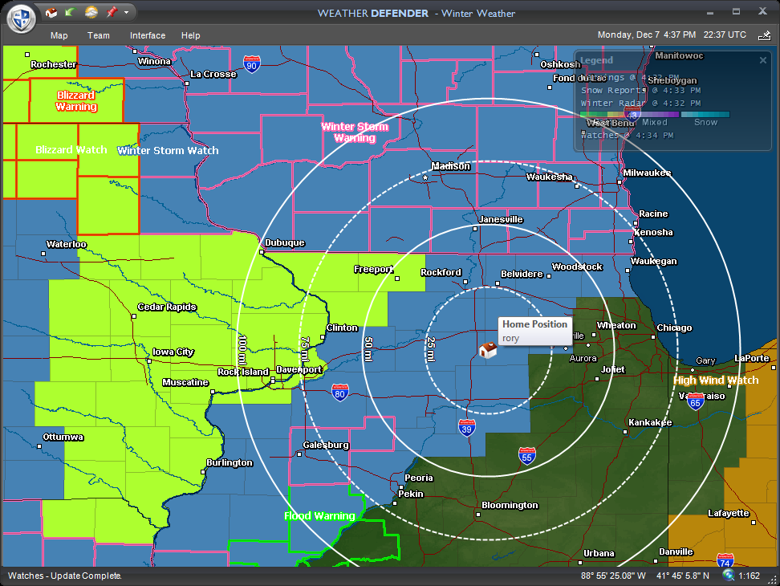The width and height of the screenshot is (780, 586).
Task: Click the Madison city marker
Action: pyautogui.click(x=425, y=177)
